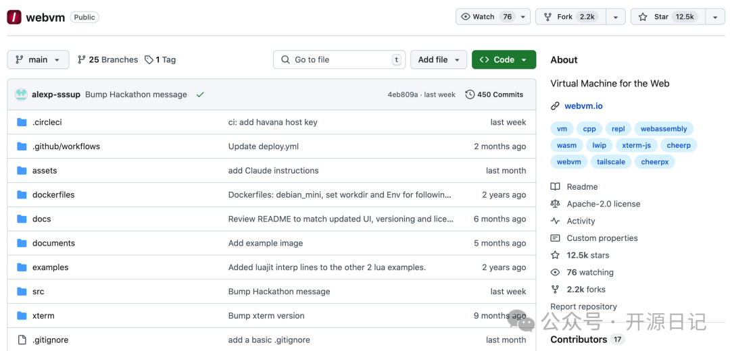Select the lwip topic tag
The width and height of the screenshot is (730, 351).
599,146
